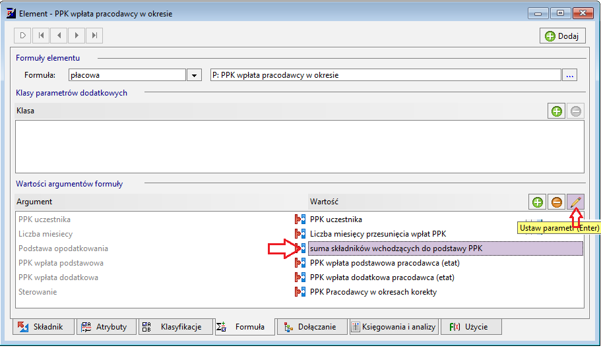
Task: Switch to the Atrybuty tab
Action: pos(107,327)
